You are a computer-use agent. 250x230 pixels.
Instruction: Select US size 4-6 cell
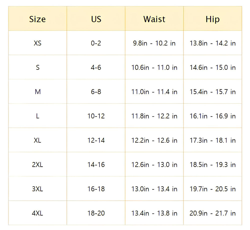tap(96, 68)
